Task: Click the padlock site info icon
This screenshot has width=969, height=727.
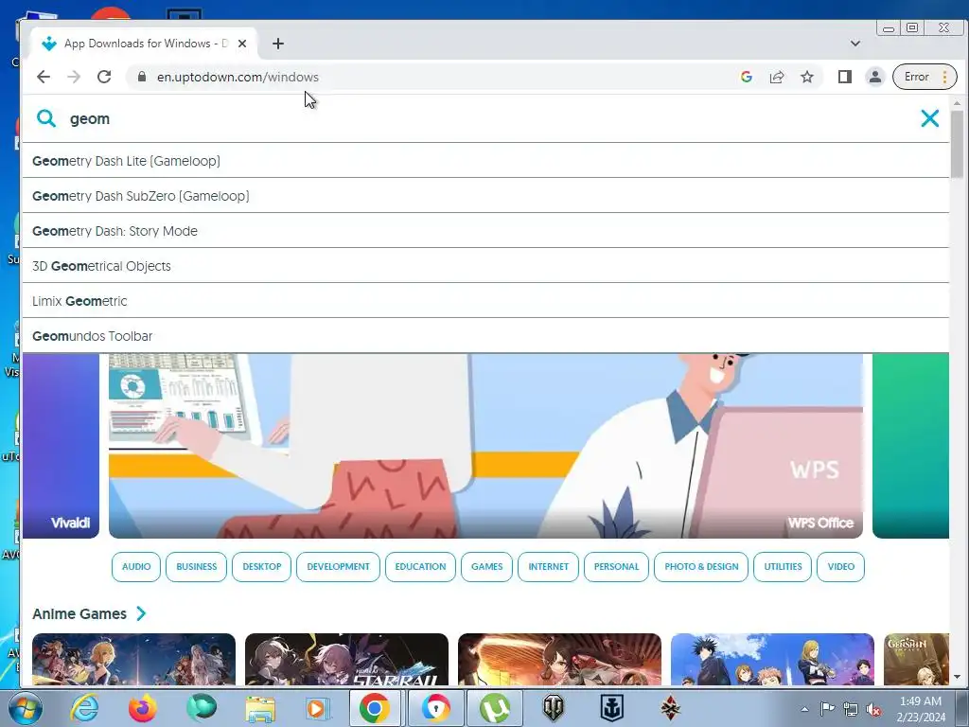Action: (142, 77)
